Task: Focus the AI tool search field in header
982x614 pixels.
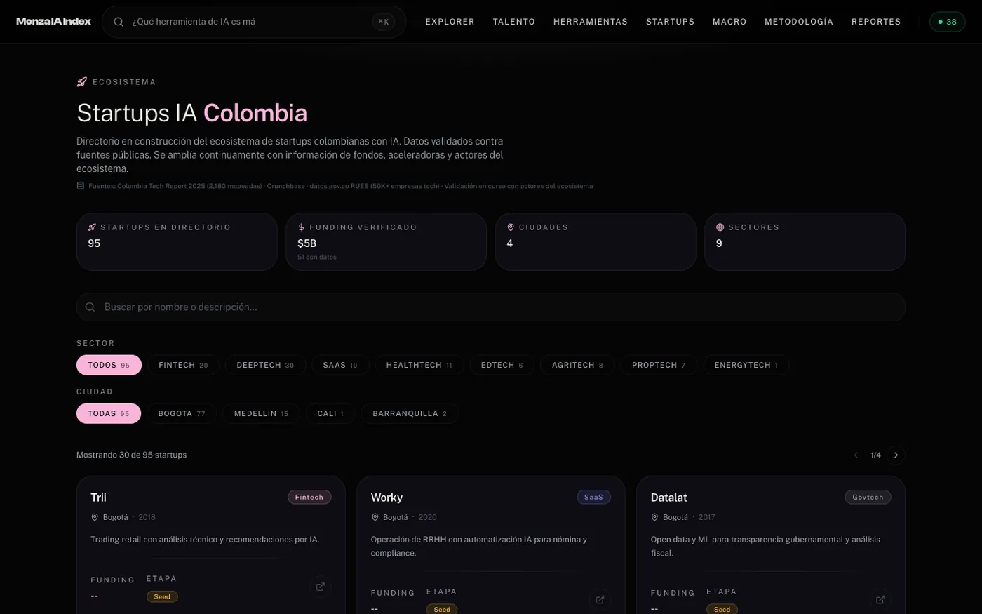Action: coord(253,22)
